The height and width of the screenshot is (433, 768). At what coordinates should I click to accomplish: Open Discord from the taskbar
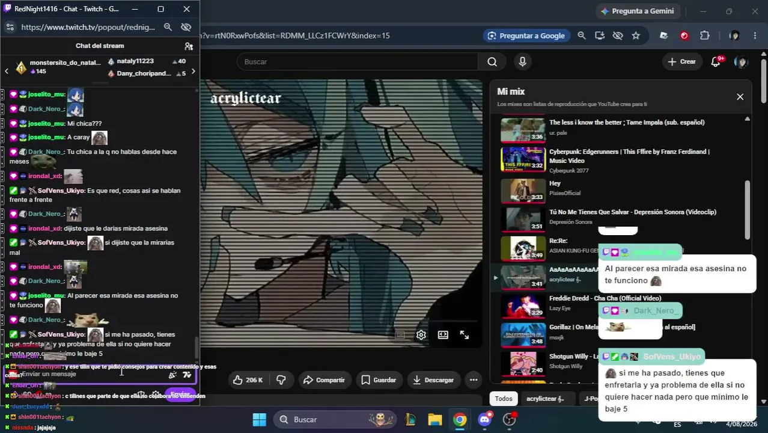[x=485, y=419]
